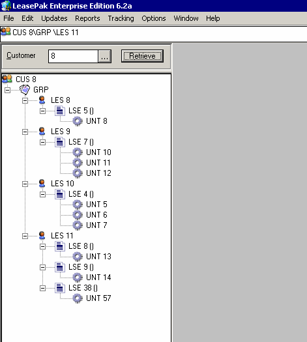Open the Reports menu
The image size is (307, 342).
[87, 18]
